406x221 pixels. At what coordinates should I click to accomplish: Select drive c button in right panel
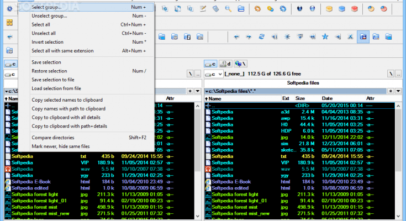[210, 64]
